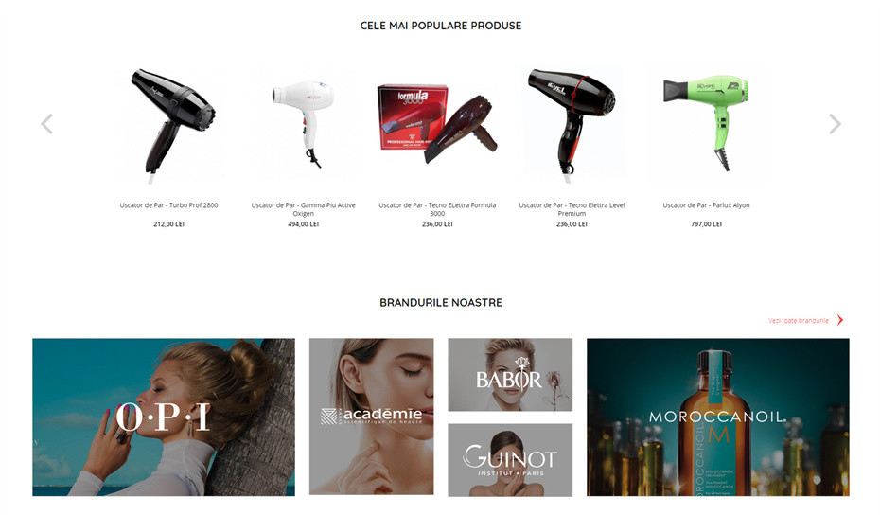The width and height of the screenshot is (880, 515).
Task: Open the white Gamma Piu dryer image
Action: [x=303, y=125]
